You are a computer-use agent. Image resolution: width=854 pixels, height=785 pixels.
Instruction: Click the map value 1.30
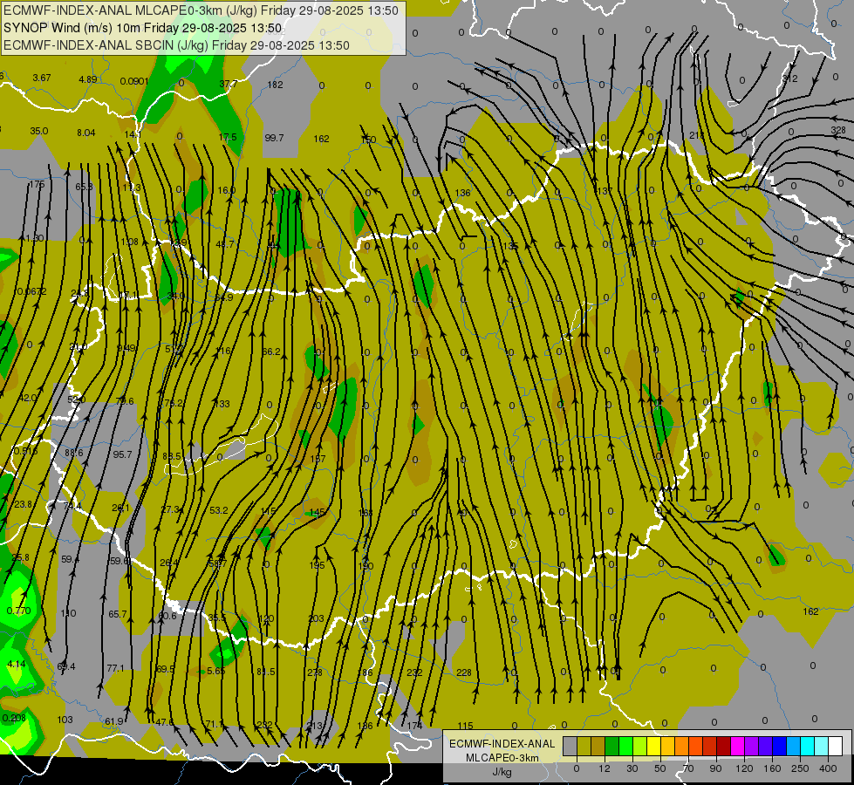[x=35, y=238]
